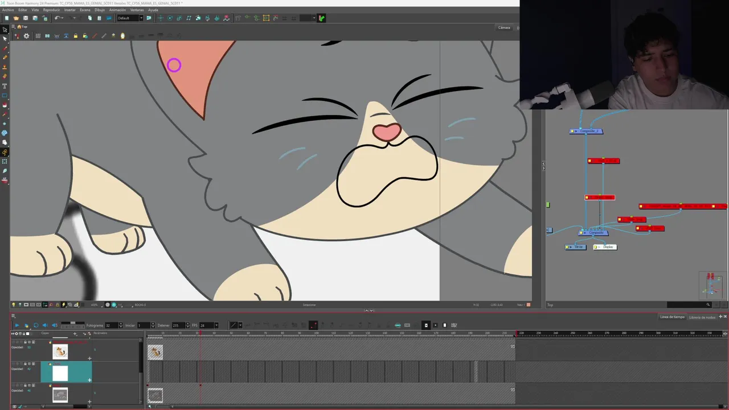Select the Transform arrow tool in left toolbar
The image size is (729, 410).
coord(5,30)
